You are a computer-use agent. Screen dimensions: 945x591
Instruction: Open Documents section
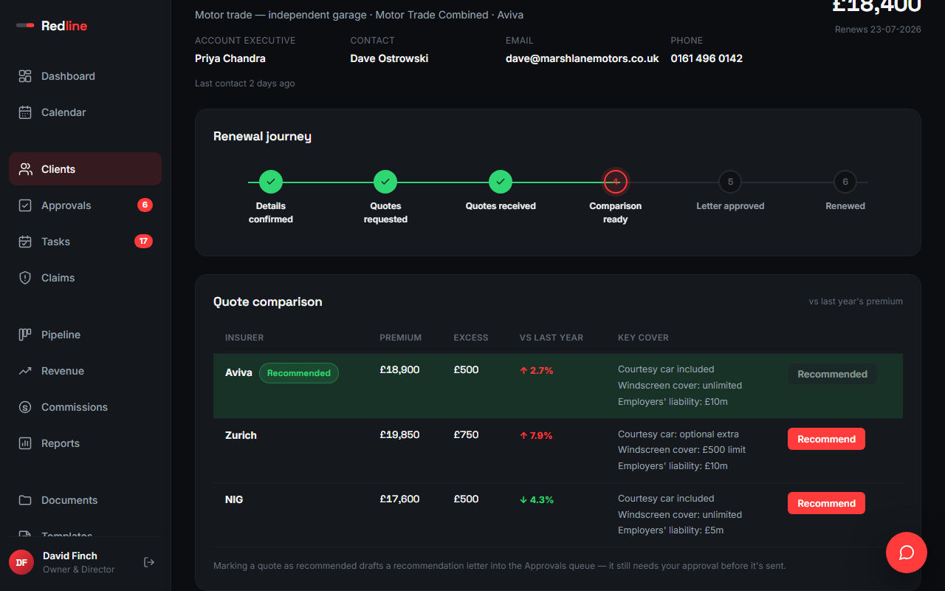tap(85, 500)
